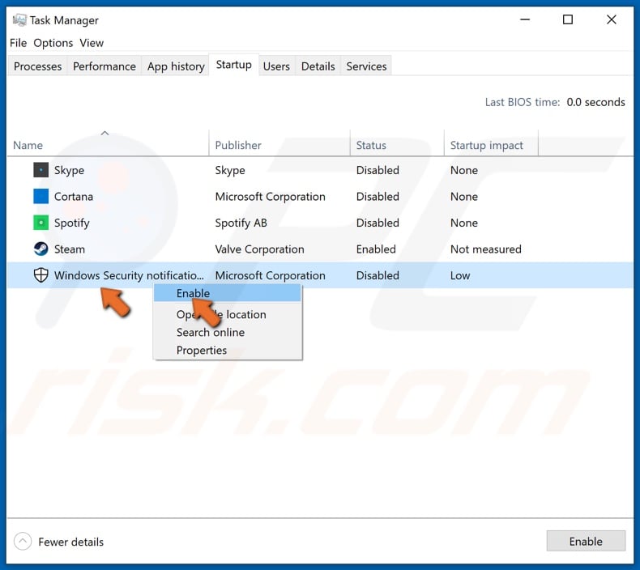Click Spotify AB publisher cell
The image size is (640, 570).
coord(241,223)
